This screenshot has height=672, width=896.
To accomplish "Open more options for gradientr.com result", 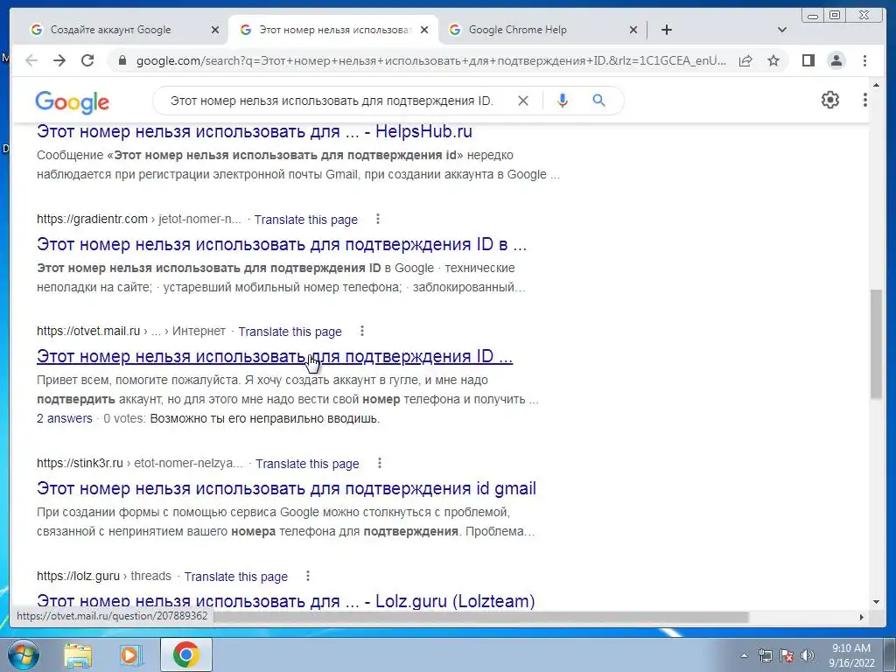I will click(x=378, y=219).
